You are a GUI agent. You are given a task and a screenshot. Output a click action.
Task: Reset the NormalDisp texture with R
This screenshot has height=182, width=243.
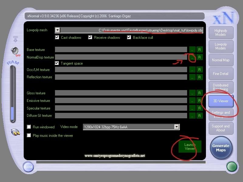tap(200, 57)
